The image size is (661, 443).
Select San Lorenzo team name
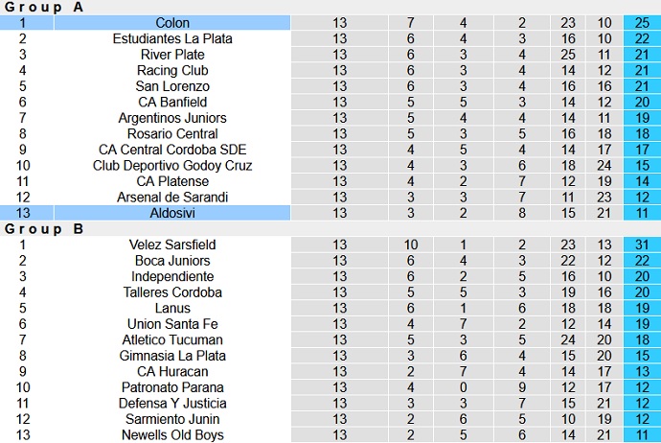pyautogui.click(x=172, y=86)
